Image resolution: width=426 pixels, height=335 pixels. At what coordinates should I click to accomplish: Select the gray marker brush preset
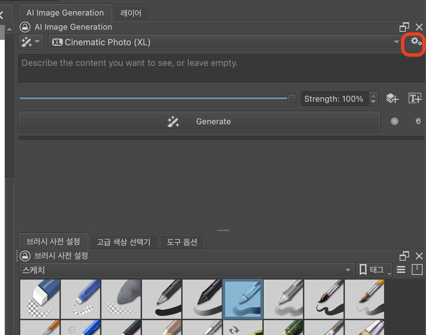coord(283,299)
